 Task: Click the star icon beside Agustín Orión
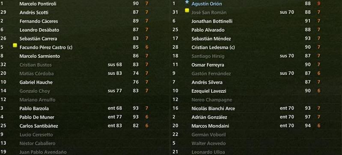[x=187, y=2]
